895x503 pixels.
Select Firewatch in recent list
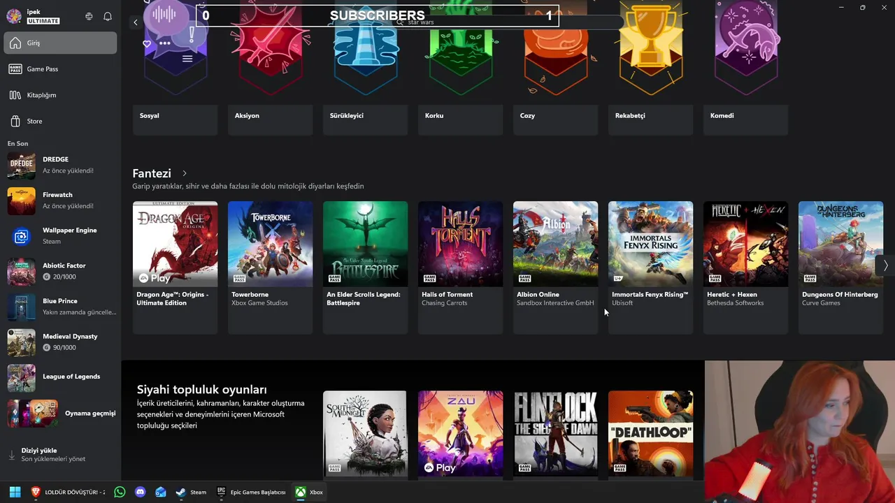pyautogui.click(x=60, y=201)
